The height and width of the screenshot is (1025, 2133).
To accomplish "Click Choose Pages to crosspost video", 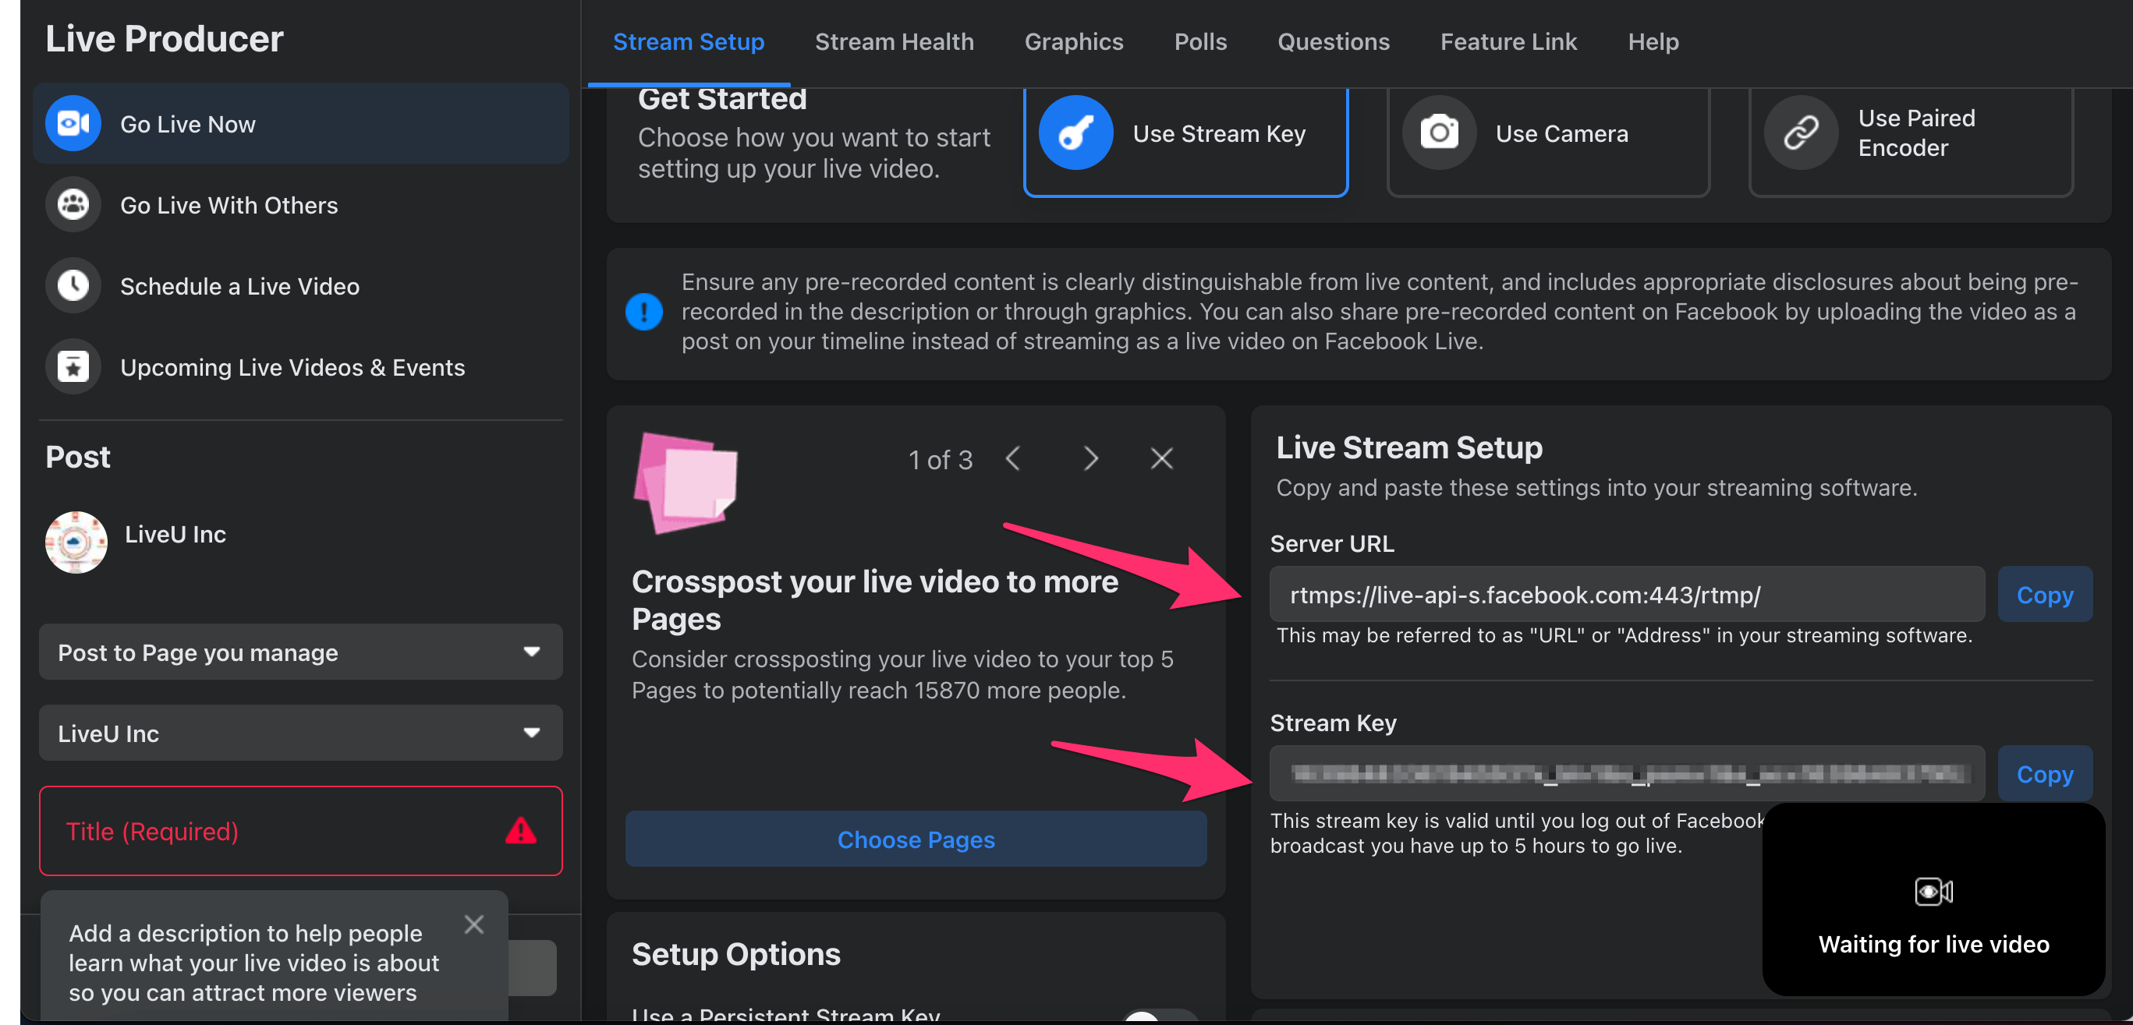I will (x=917, y=839).
